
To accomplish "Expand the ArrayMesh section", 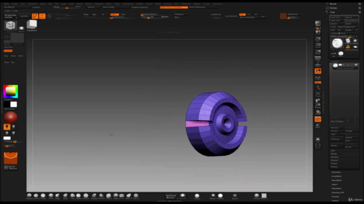I will tap(337, 176).
